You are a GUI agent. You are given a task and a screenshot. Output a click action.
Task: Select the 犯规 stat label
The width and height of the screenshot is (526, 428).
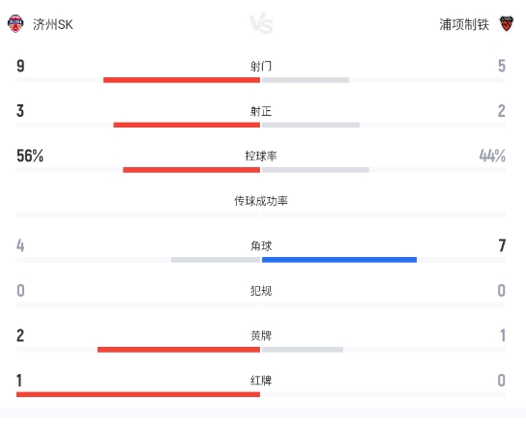(261, 291)
